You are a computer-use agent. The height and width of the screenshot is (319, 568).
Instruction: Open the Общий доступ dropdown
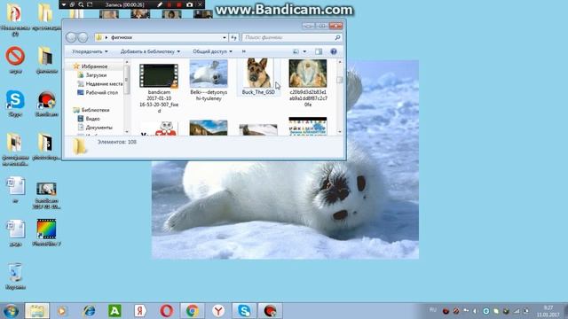click(212, 51)
